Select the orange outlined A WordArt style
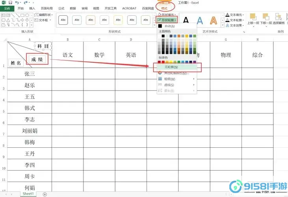The height and width of the screenshot is (197, 288). pos(213,20)
